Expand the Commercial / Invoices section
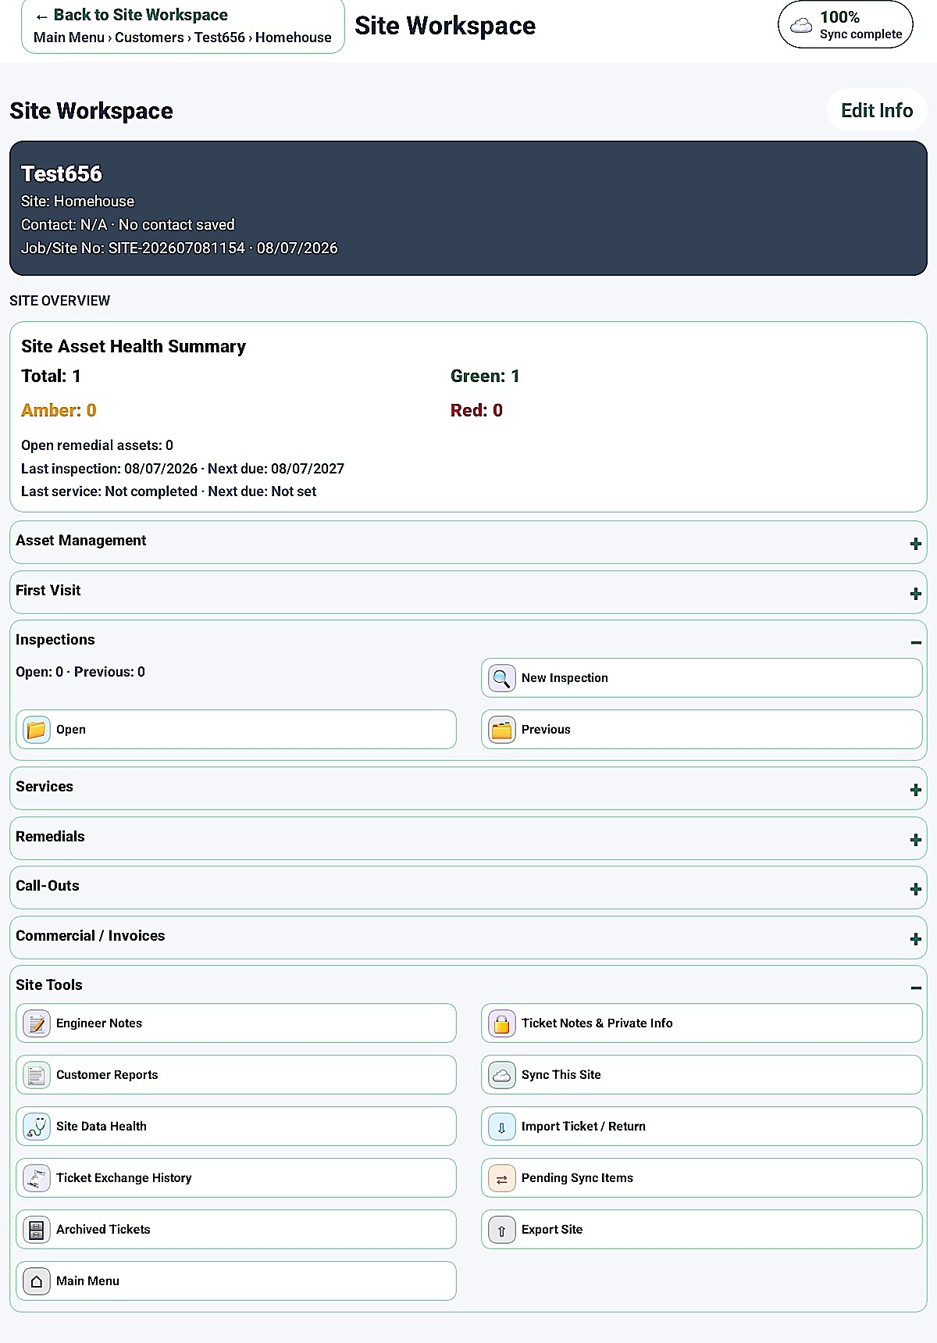The width and height of the screenshot is (937, 1343). (916, 939)
